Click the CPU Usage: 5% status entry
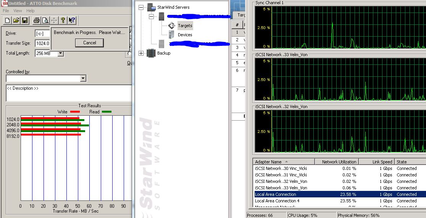The width and height of the screenshot is (426, 218). point(311,215)
